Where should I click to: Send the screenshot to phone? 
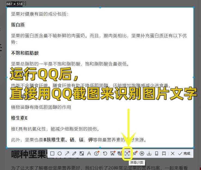tap(157, 153)
